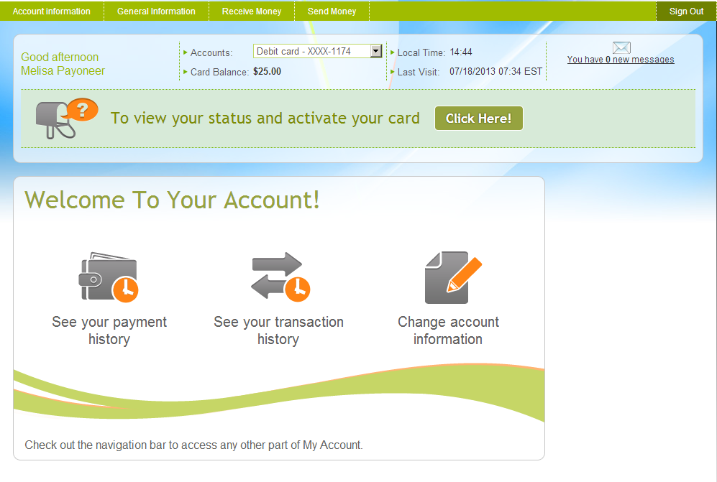The image size is (717, 482).
Task: Switch to the Receive Money tab
Action: [x=252, y=11]
